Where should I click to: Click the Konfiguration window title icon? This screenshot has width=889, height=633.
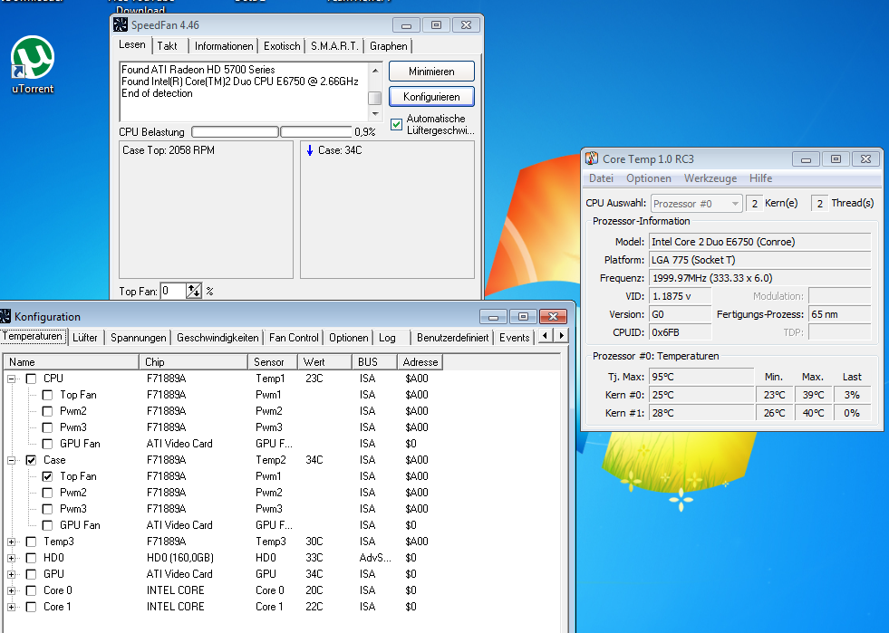click(x=5, y=316)
